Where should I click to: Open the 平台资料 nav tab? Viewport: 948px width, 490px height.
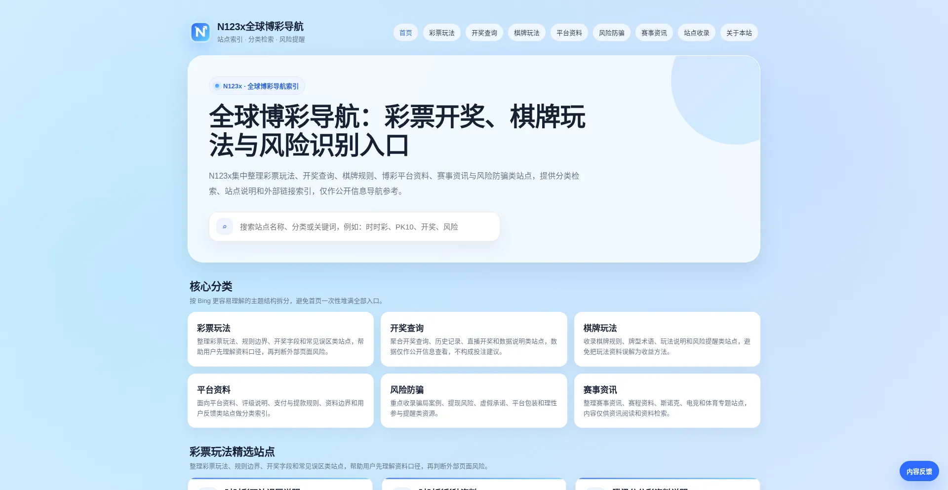click(569, 33)
